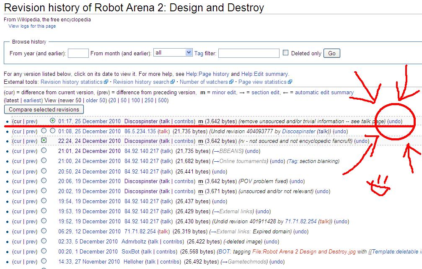This screenshot has width=422, height=269.
Task: Click the '(3,671 bytes)' size text
Action: click(x=220, y=191)
